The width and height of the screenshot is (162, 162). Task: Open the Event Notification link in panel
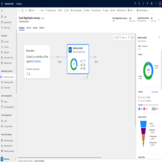pyautogui.click(x=142, y=41)
